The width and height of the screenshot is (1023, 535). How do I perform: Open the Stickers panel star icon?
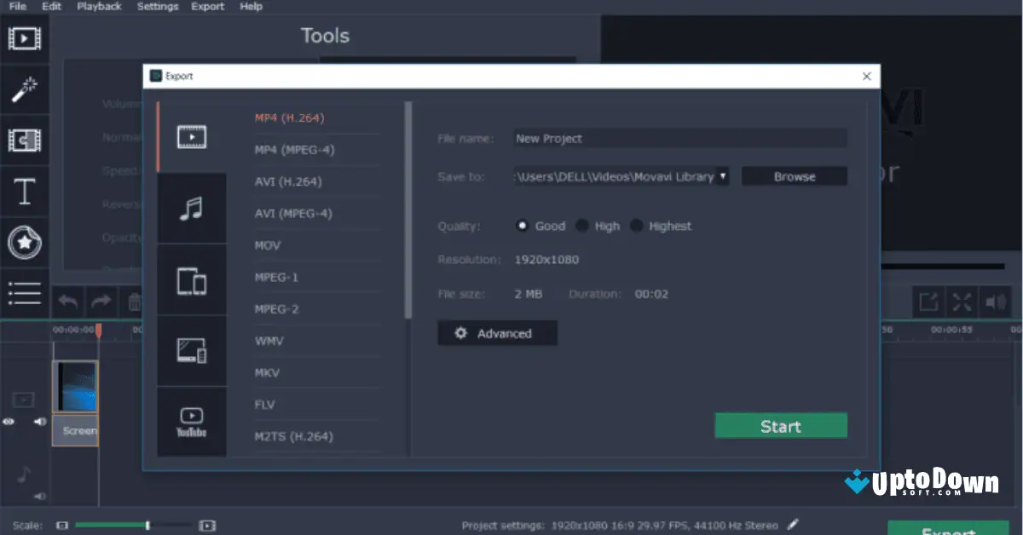point(25,242)
